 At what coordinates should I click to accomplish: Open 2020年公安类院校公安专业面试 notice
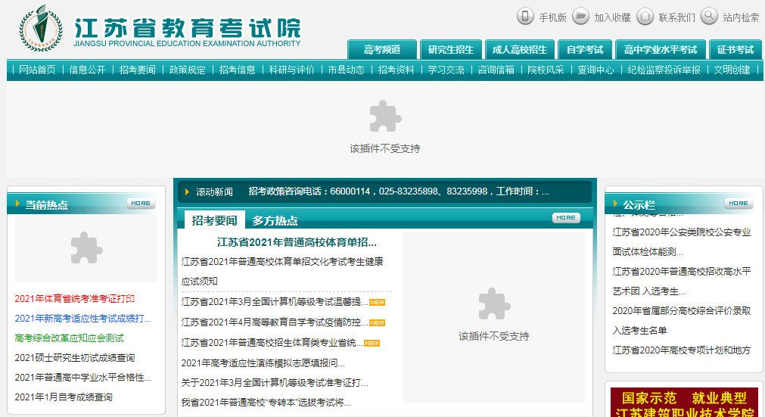click(682, 242)
